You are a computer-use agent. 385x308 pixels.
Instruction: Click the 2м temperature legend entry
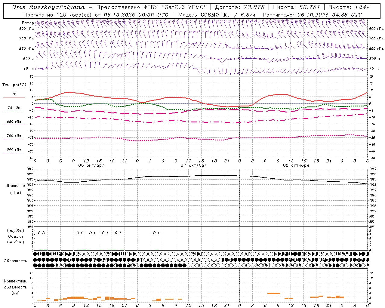point(14,94)
